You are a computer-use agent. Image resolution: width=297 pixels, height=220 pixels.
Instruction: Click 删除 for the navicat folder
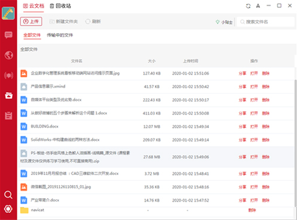(252, 210)
